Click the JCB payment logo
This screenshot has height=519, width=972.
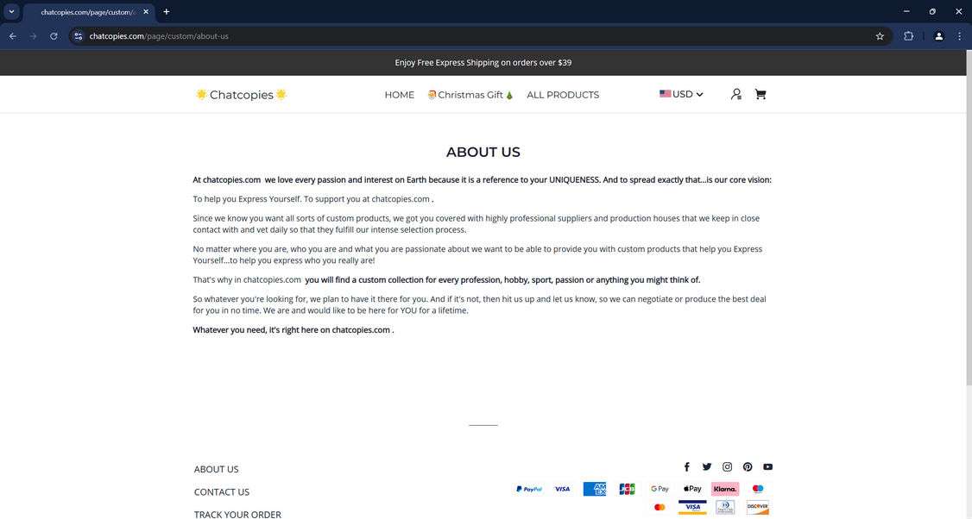point(627,490)
